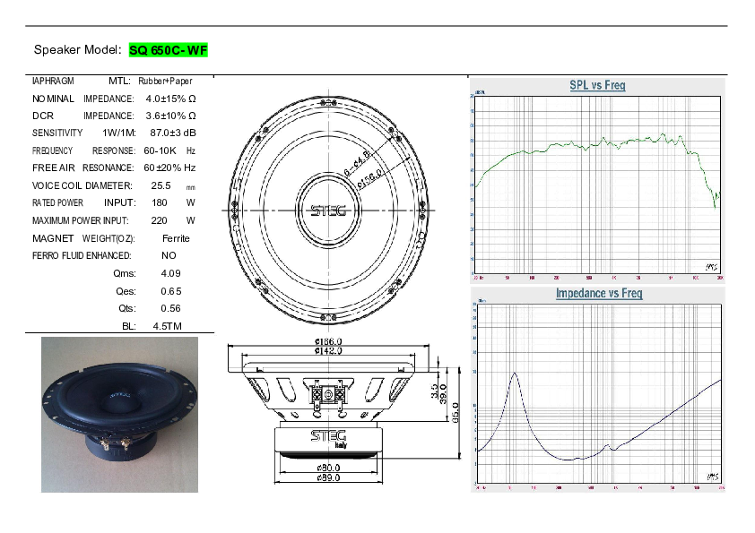Click the impedance resonance peak on blue curve

515,374
